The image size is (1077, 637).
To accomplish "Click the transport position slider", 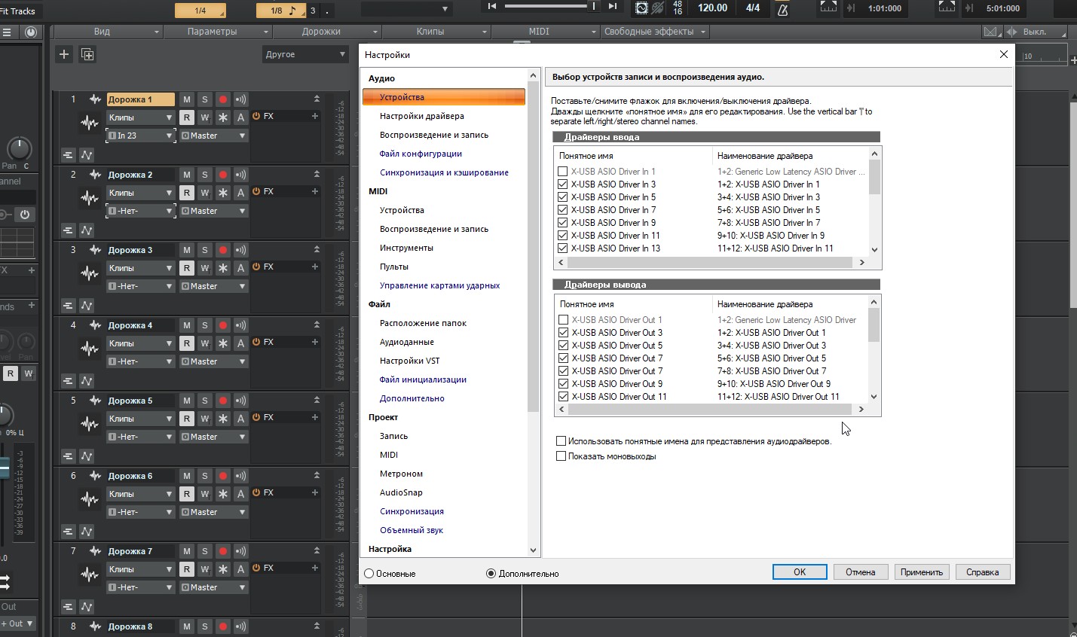I will click(550, 6).
